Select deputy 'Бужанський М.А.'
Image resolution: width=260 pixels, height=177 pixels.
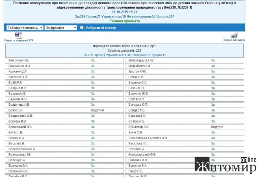click(x=20, y=127)
